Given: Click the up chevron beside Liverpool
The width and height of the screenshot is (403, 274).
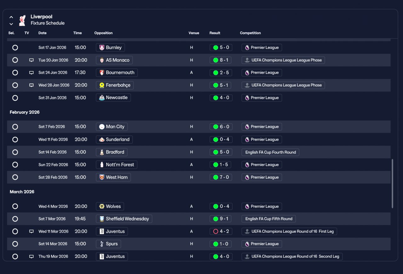Looking at the screenshot, I should tap(11, 17).
